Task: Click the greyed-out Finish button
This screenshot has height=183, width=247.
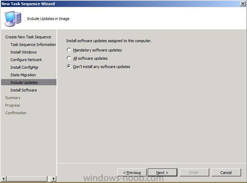Action: click(194, 173)
